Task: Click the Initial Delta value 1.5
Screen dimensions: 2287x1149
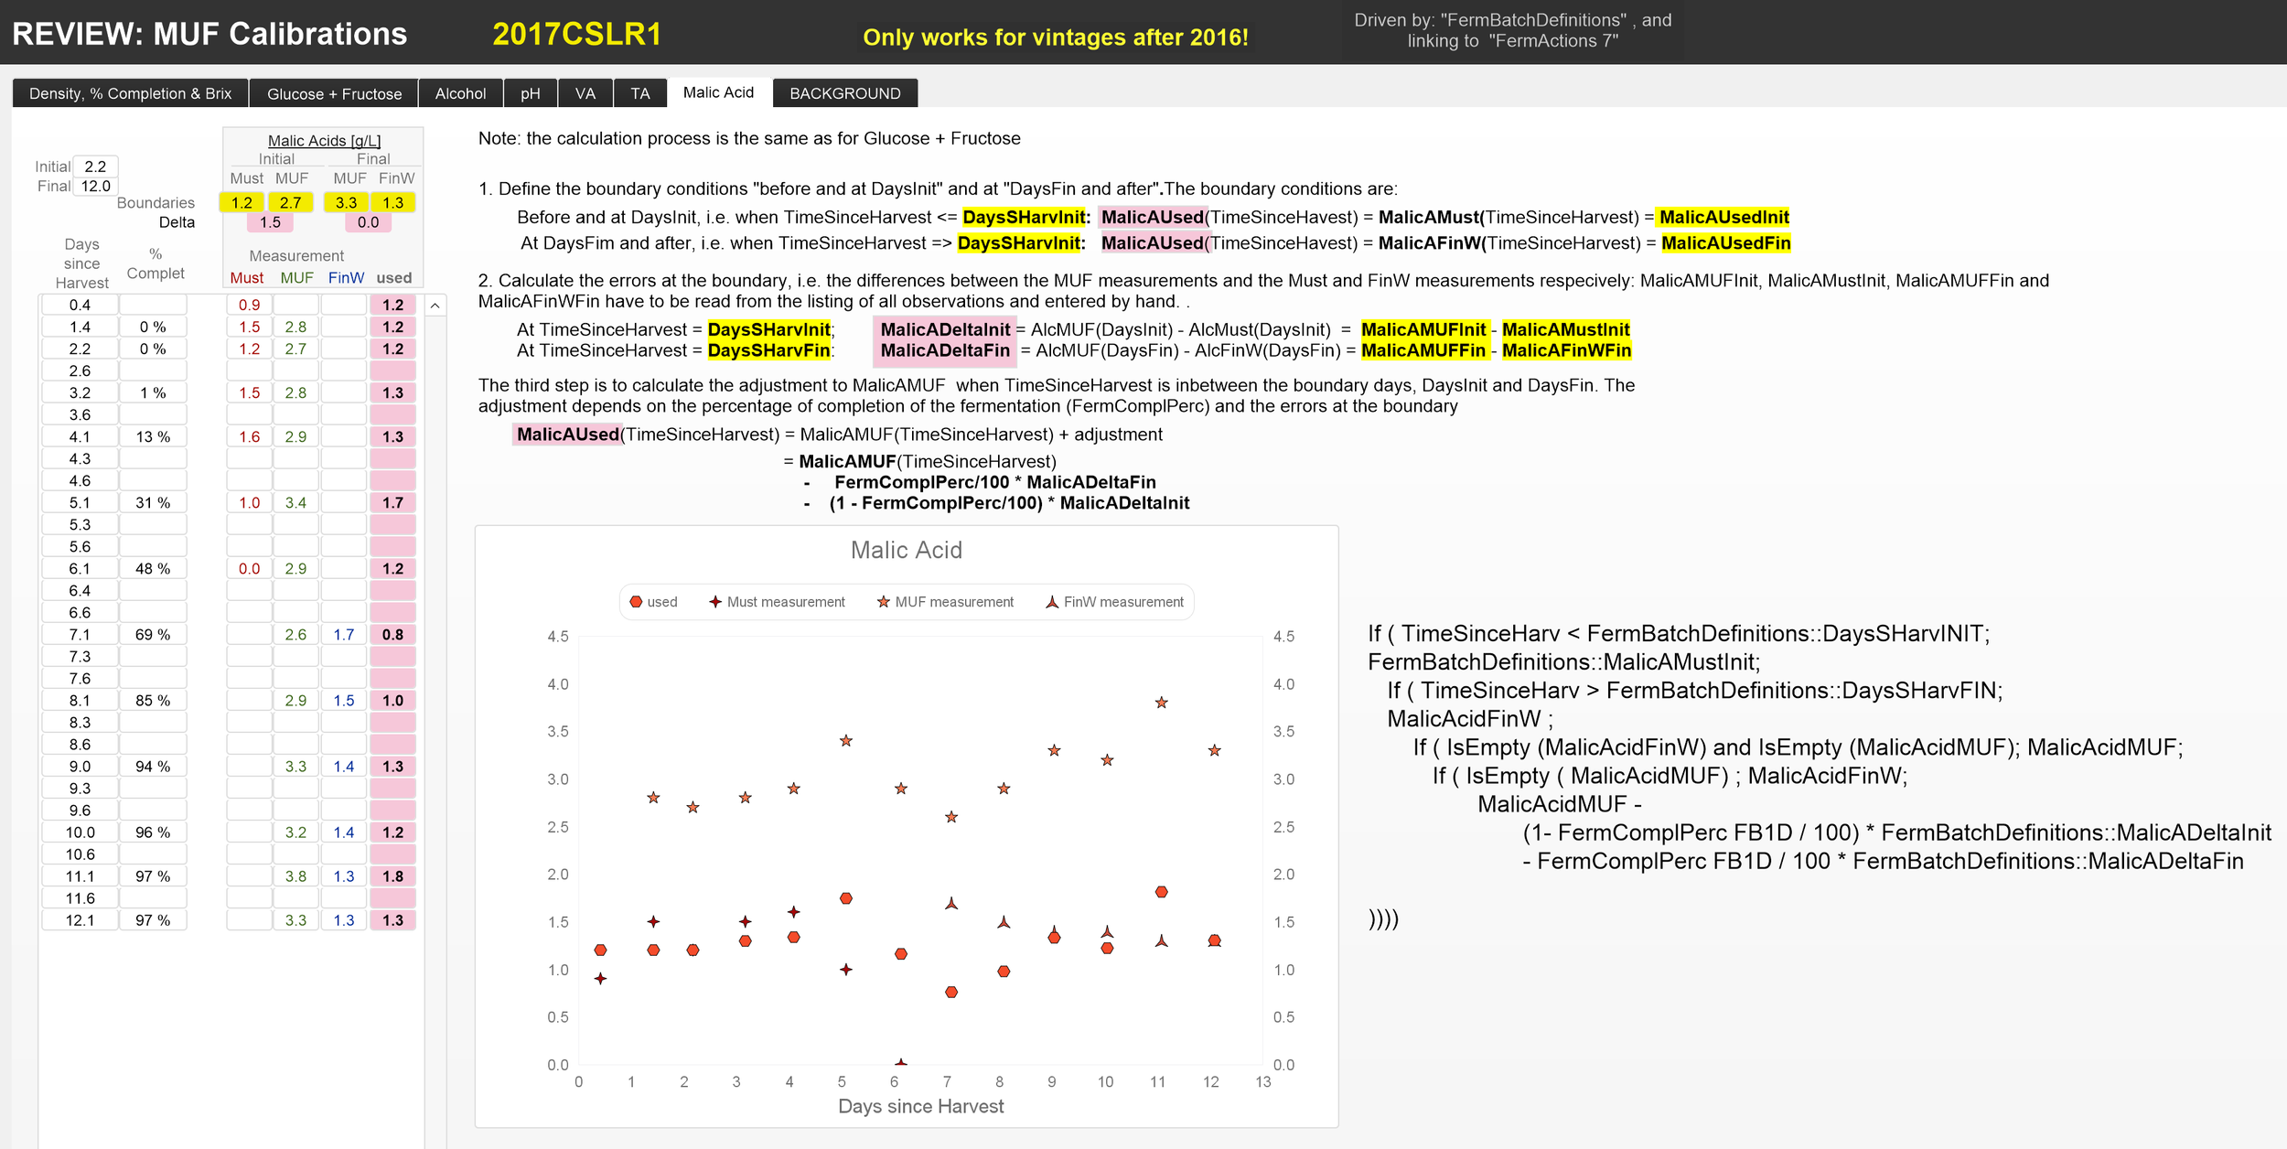Action: point(270,222)
